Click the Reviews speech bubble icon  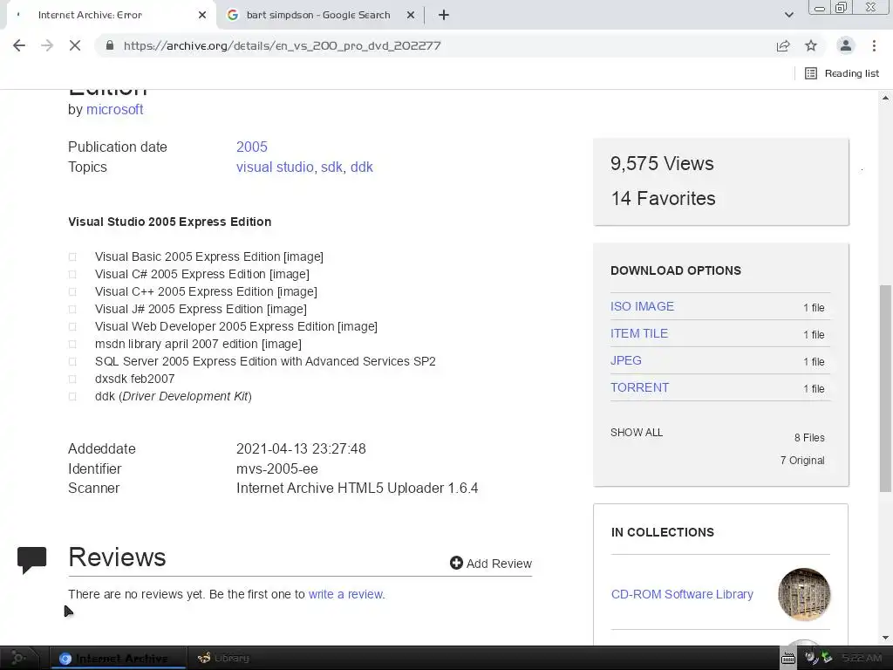pyautogui.click(x=32, y=559)
